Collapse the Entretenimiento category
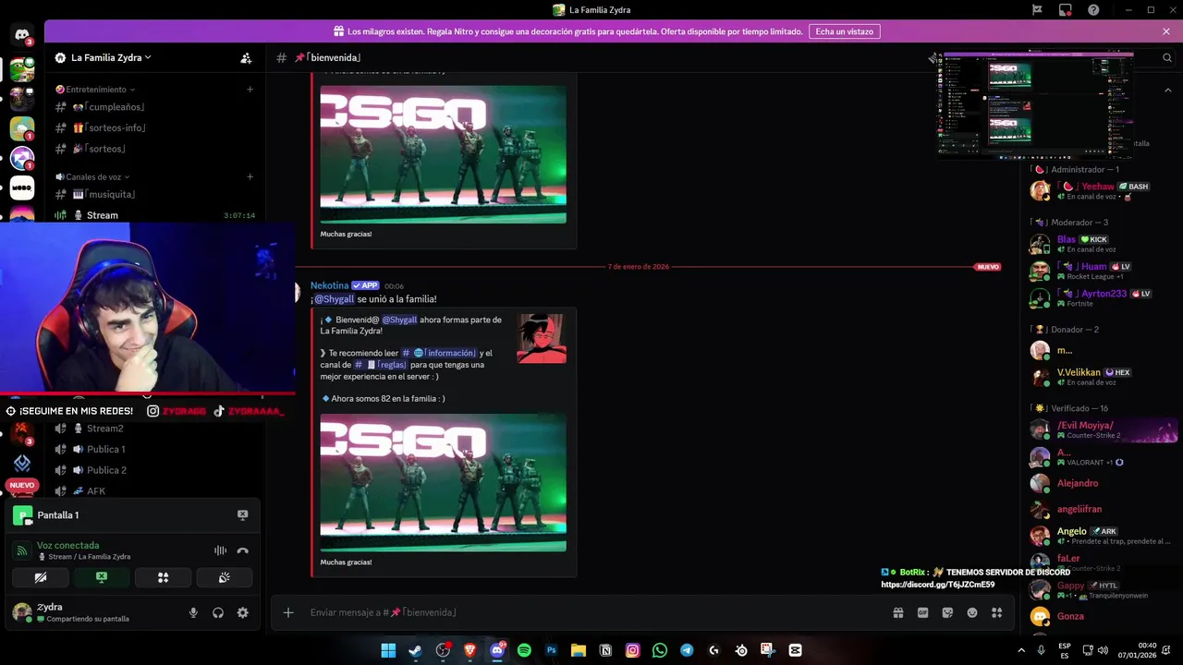This screenshot has height=665, width=1183. [95, 90]
